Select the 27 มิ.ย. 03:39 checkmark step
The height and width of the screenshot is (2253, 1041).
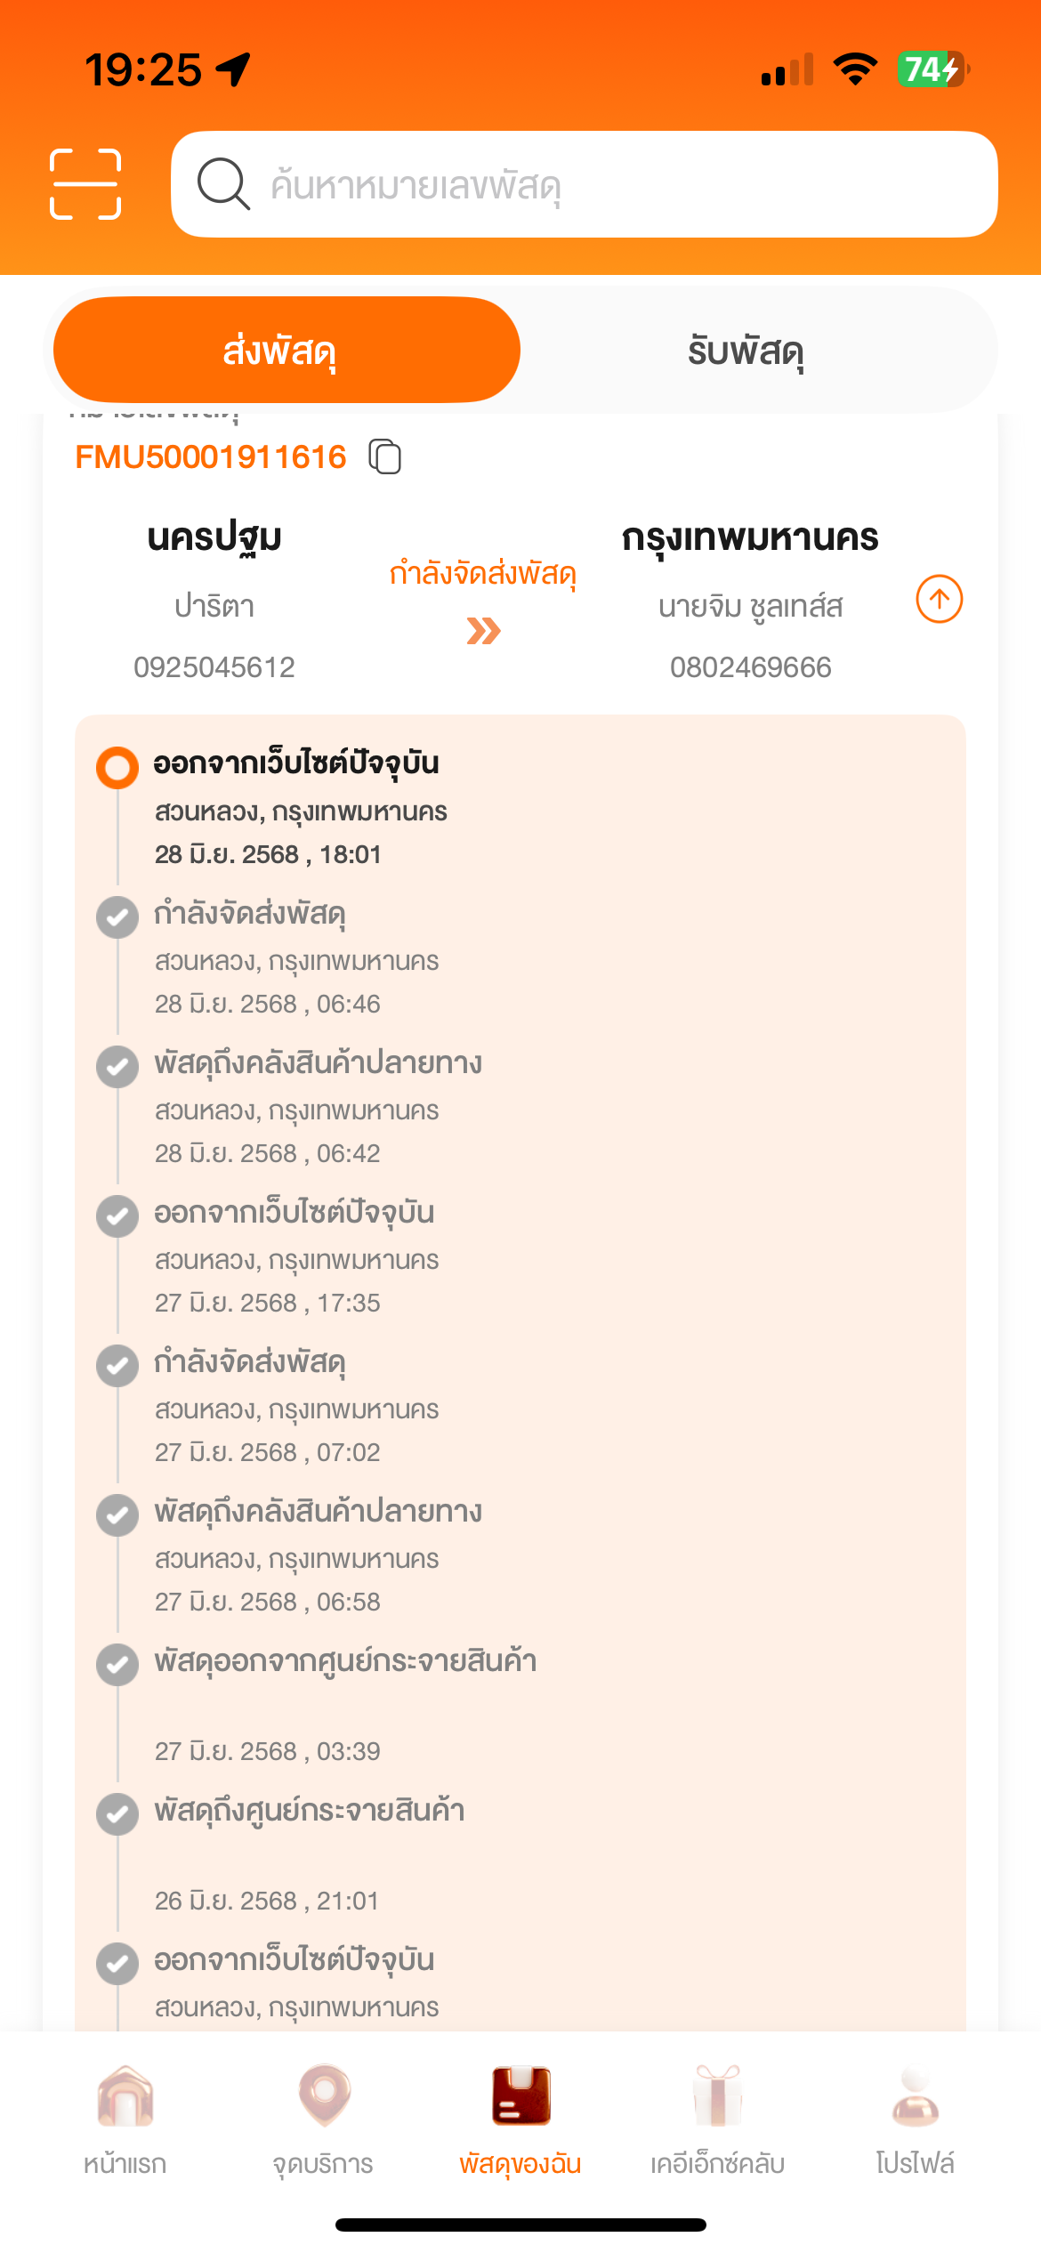click(117, 1665)
